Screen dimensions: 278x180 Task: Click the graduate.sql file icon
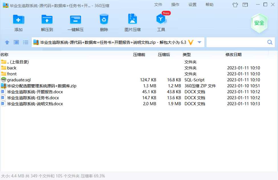[x=3, y=80]
